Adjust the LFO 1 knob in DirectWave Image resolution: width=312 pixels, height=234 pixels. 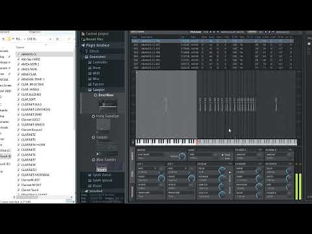(x=161, y=177)
